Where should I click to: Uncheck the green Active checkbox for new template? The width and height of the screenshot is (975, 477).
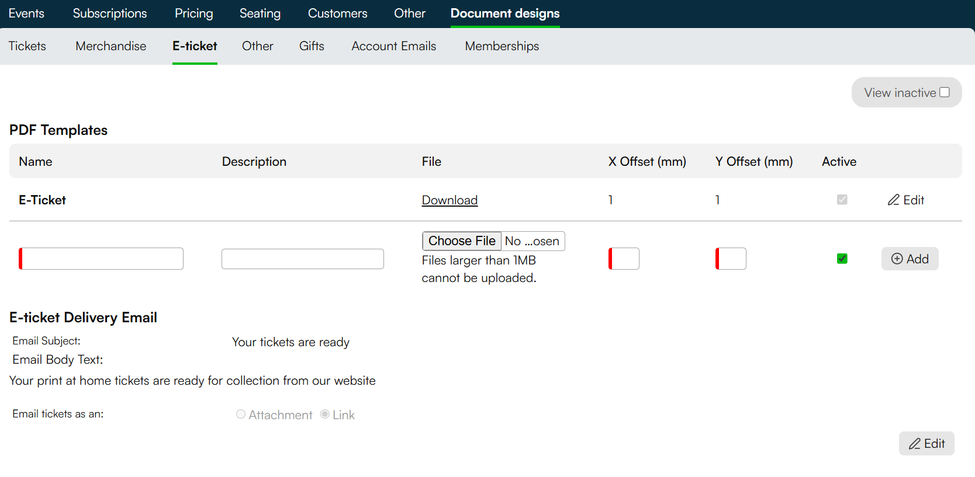(842, 259)
